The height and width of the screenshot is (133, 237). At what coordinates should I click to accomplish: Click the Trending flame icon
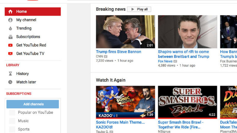tap(10, 28)
